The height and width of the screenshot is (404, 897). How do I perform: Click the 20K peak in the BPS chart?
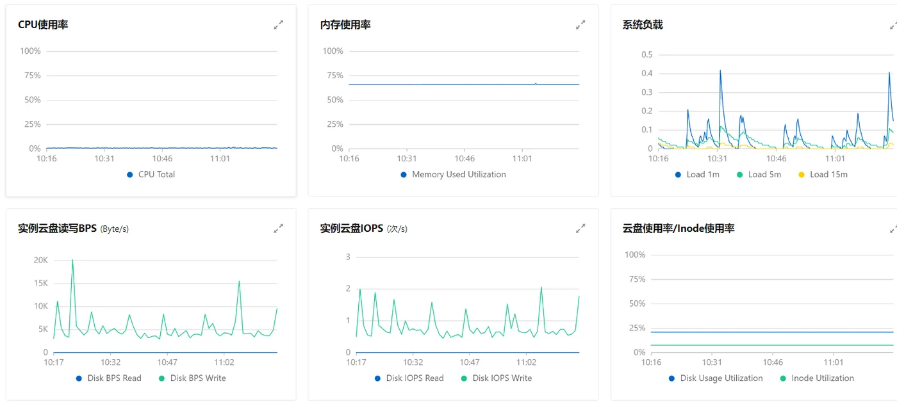72,260
